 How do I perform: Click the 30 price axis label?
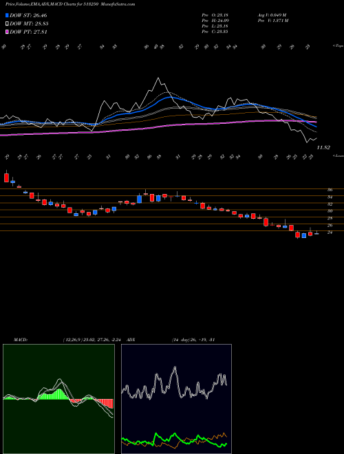330,211
